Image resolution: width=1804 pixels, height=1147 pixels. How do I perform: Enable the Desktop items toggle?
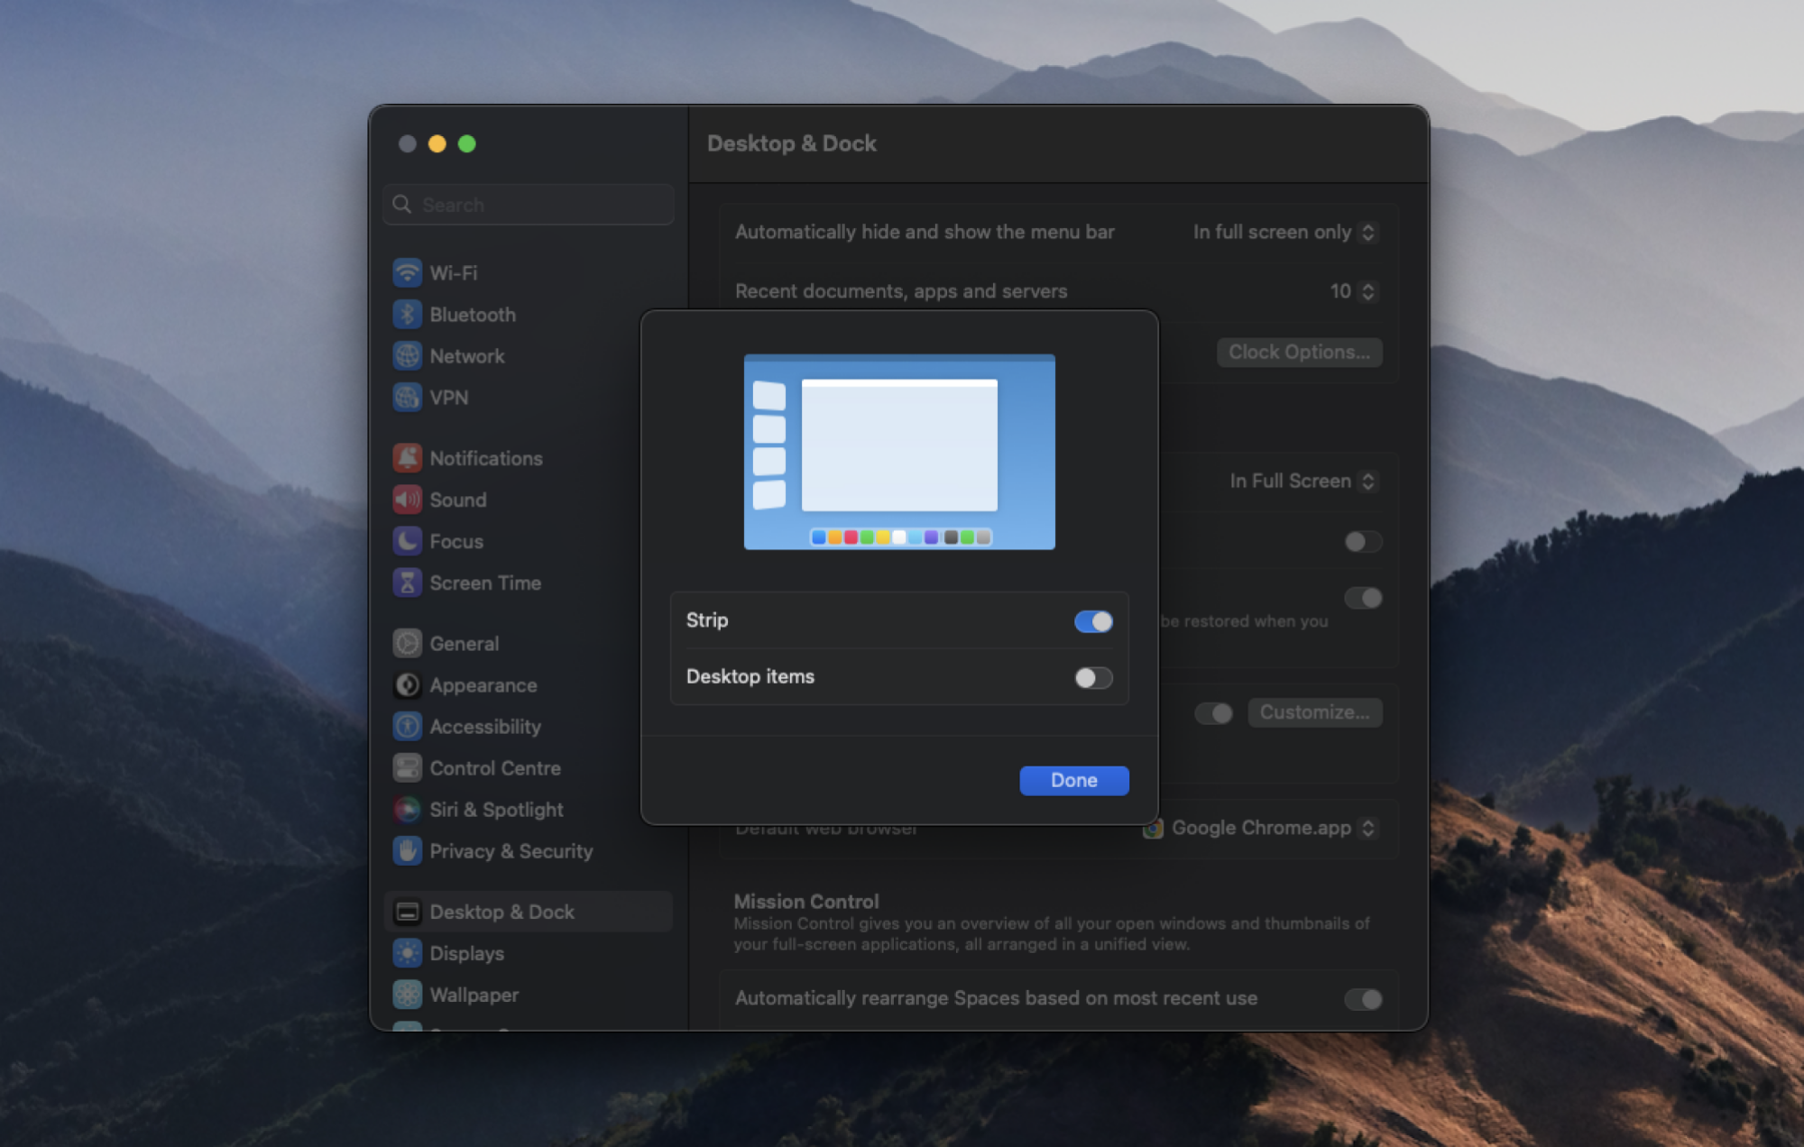click(1093, 677)
